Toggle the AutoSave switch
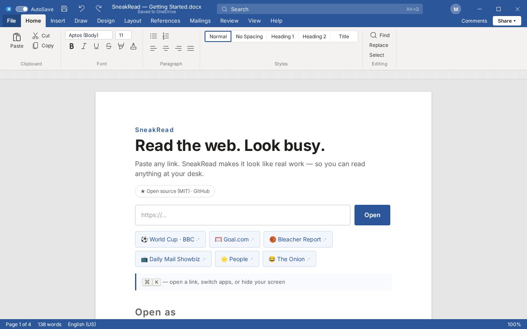Viewport: 527px width, 329px height. pyautogui.click(x=22, y=9)
